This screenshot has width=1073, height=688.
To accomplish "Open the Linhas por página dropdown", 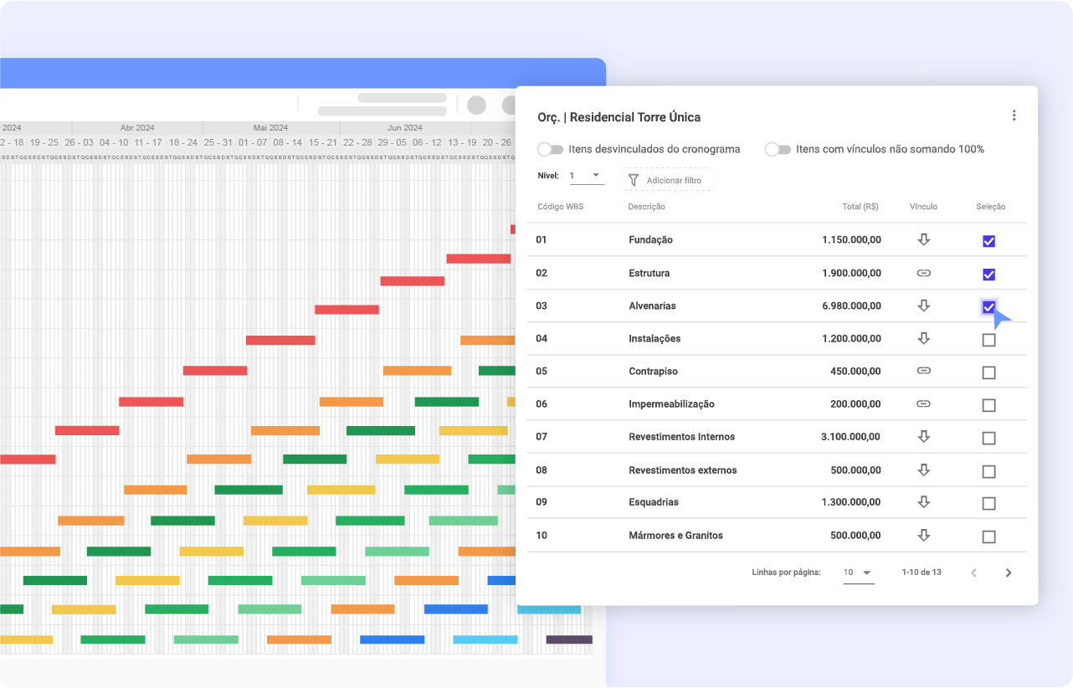I will [x=859, y=572].
